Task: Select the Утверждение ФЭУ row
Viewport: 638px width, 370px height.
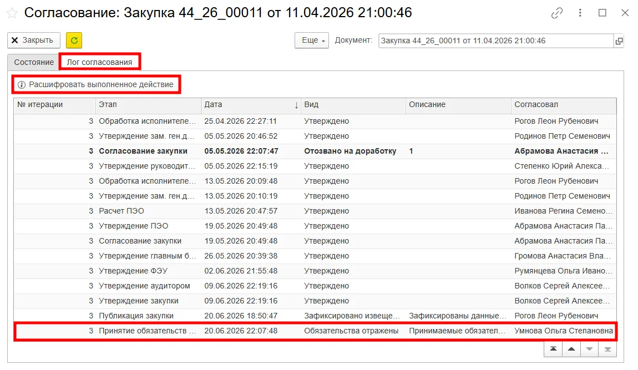Action: (x=315, y=271)
